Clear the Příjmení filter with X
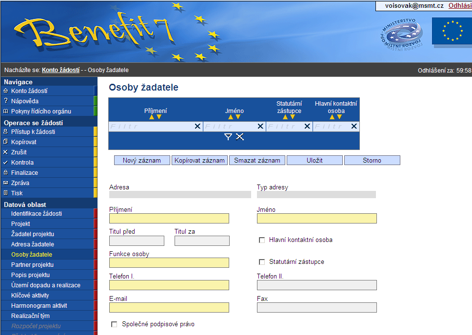The width and height of the screenshot is (472, 335). click(x=197, y=126)
